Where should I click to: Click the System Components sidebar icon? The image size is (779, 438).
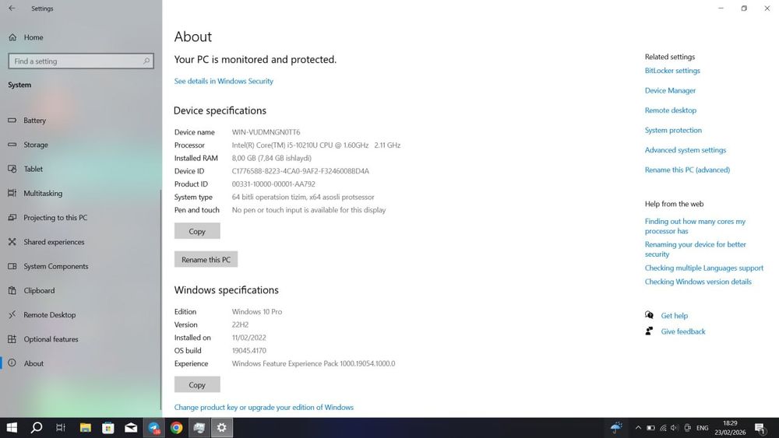point(12,266)
